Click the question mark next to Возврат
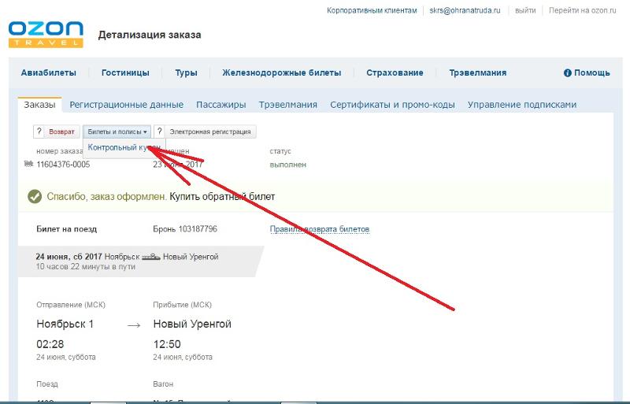Screen dimensions: 630x404 [x=38, y=132]
